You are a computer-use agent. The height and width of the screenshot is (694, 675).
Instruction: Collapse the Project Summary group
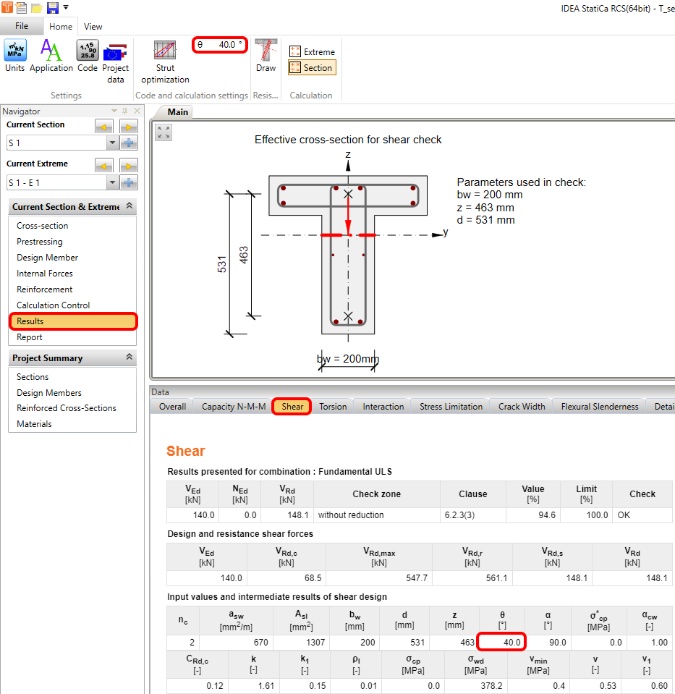130,357
